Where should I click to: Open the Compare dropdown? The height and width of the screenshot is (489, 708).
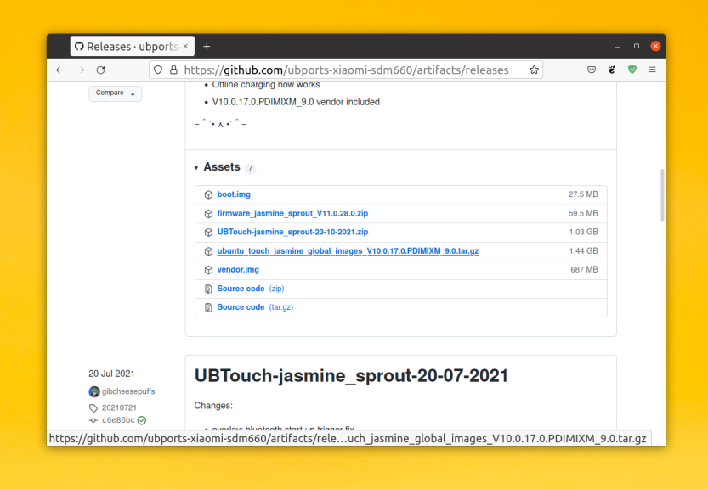[x=115, y=93]
